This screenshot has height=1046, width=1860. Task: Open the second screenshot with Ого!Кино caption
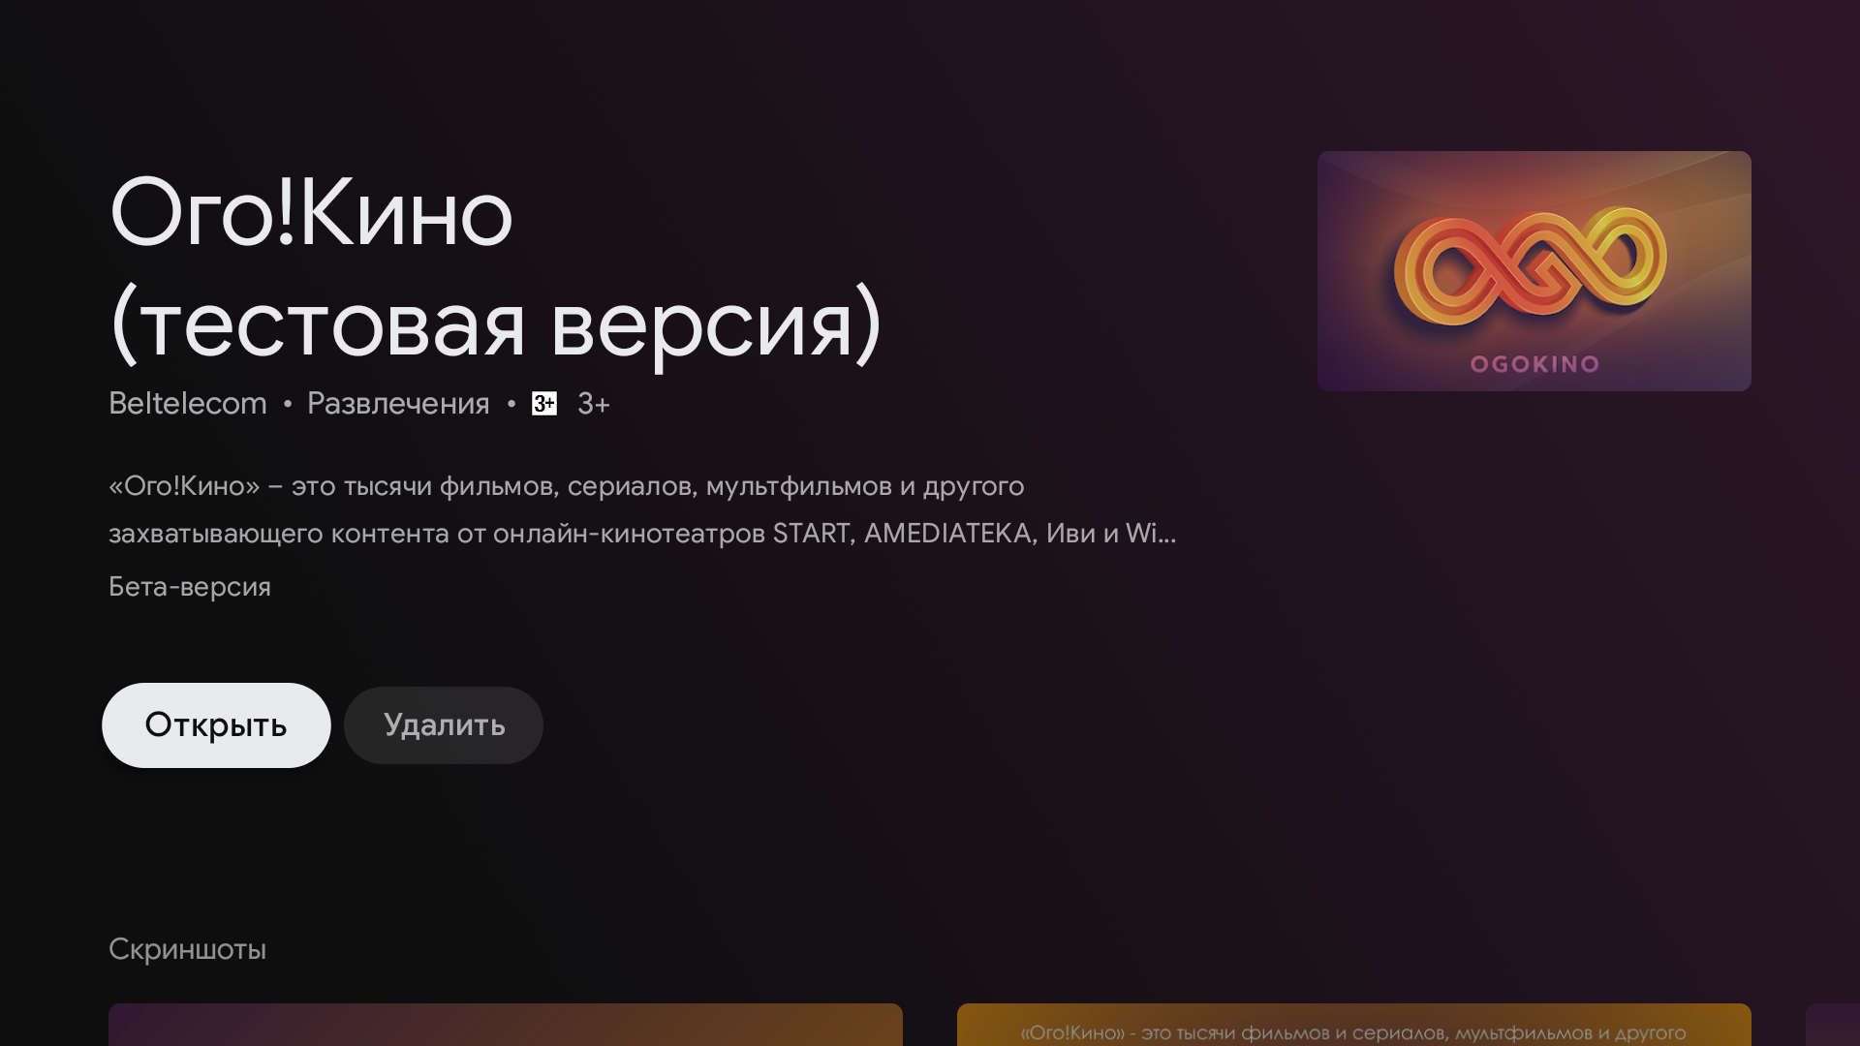pyautogui.click(x=1353, y=1027)
